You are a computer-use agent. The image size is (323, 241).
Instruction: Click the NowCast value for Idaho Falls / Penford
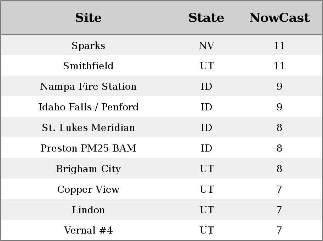pos(279,107)
